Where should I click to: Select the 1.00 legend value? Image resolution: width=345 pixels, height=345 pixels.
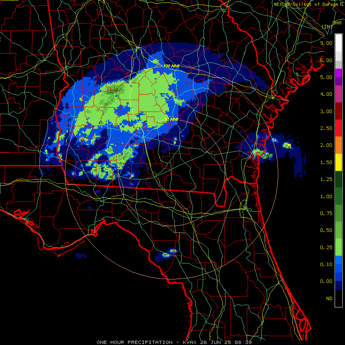[326, 197]
